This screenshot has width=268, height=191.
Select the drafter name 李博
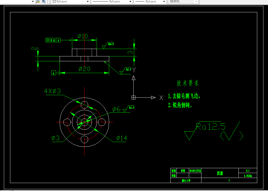[183, 171]
